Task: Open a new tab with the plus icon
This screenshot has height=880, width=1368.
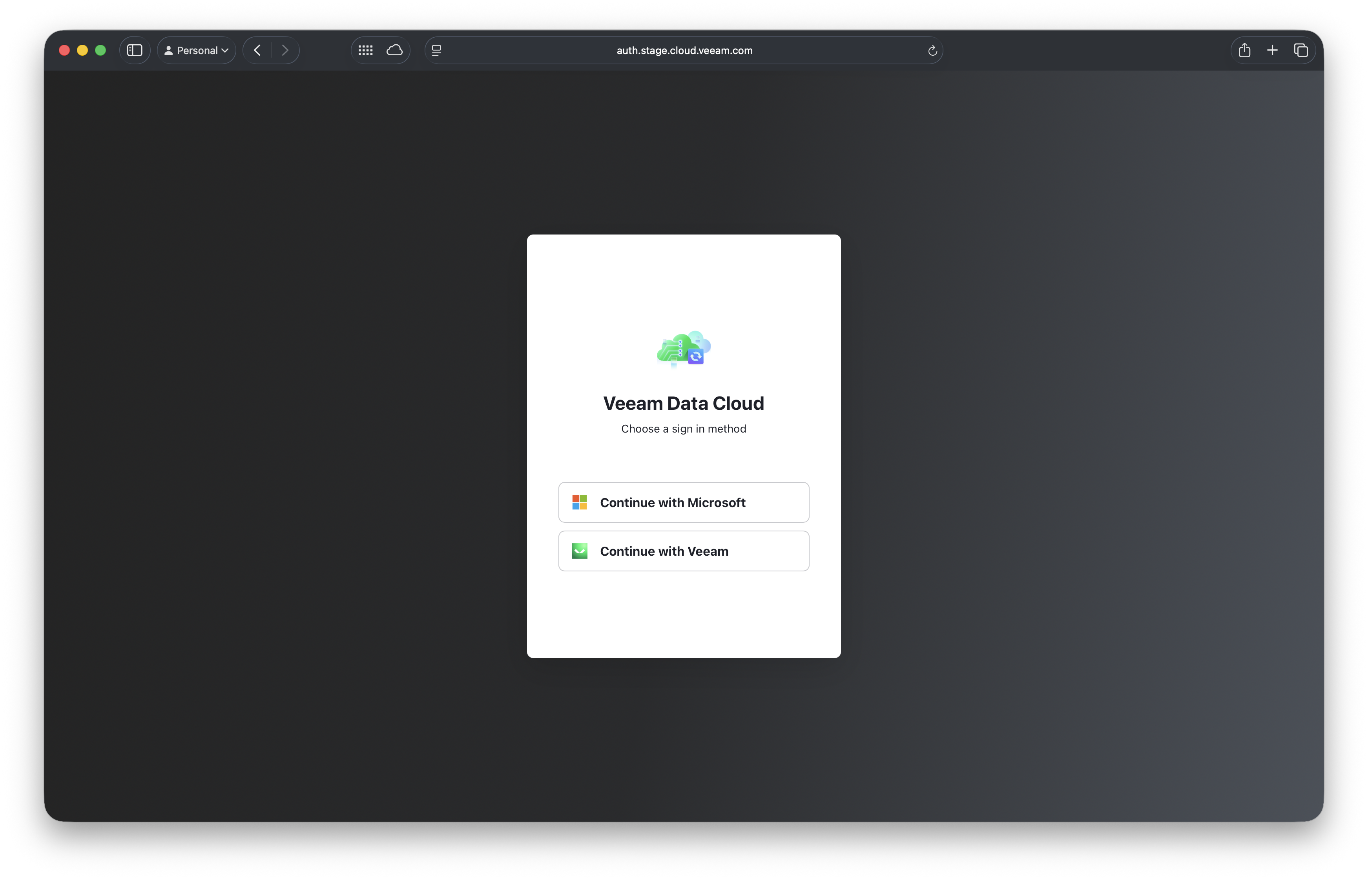Action: [1272, 50]
